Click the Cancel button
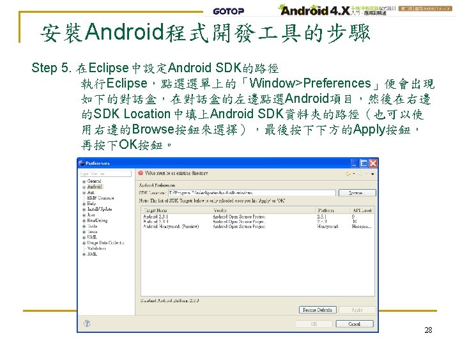The image size is (460, 345). point(355,324)
